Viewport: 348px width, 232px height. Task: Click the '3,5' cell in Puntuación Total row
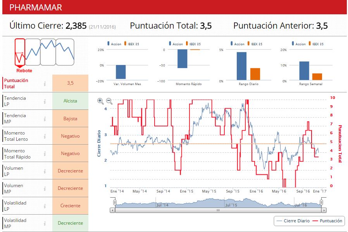point(71,83)
